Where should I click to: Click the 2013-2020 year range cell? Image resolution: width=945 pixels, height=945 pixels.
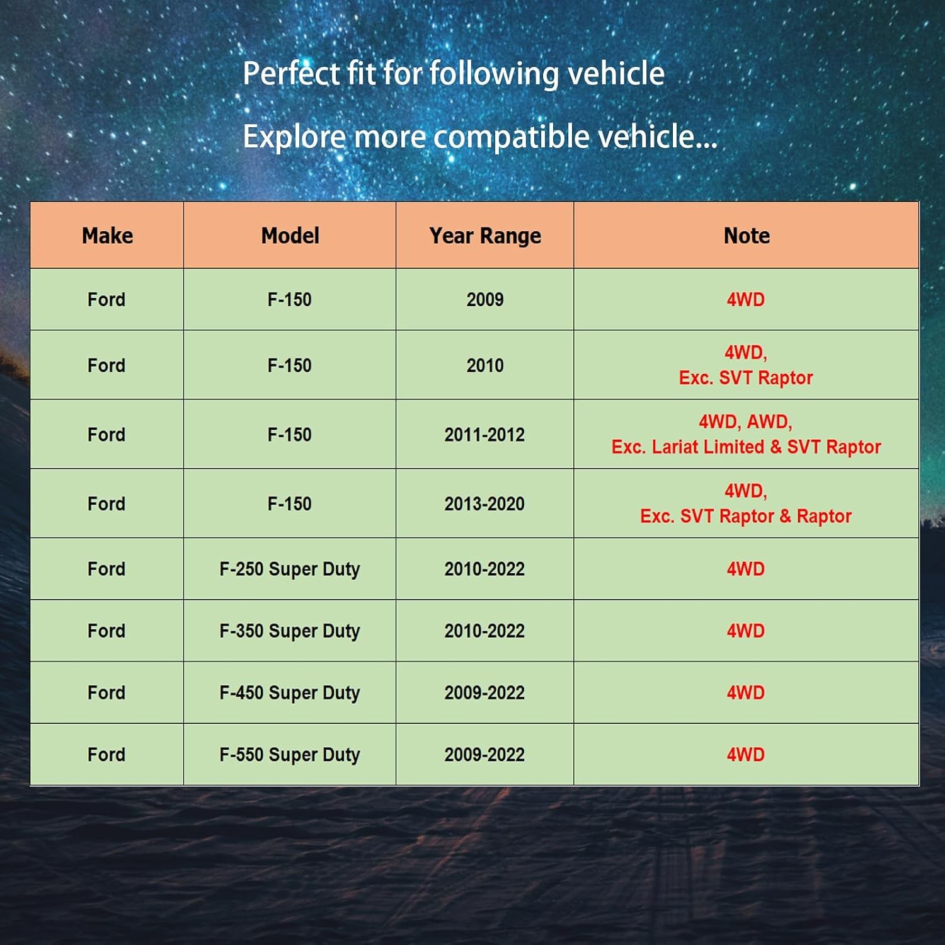[x=484, y=503]
